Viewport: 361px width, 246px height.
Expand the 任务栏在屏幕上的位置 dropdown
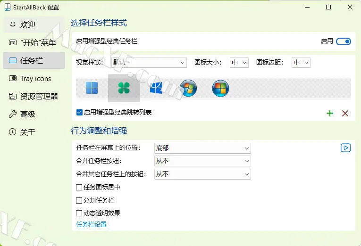tap(202, 148)
